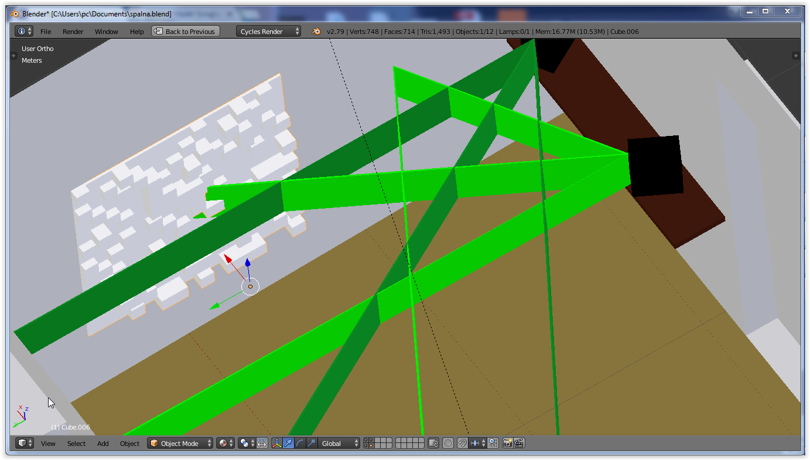The height and width of the screenshot is (460, 810).
Task: Click the first scene layer button
Action: (x=366, y=441)
